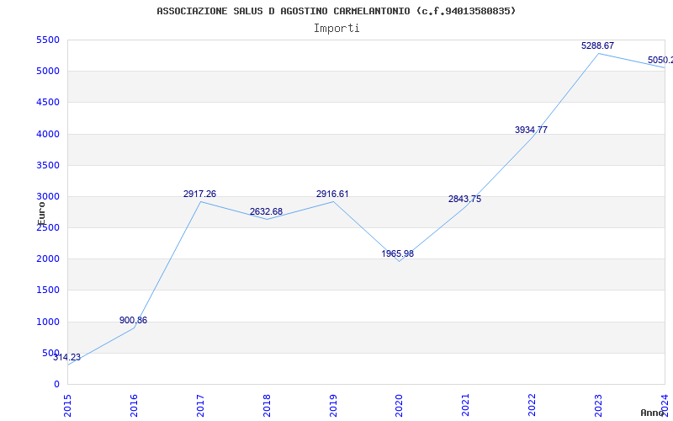Screen dimensions: 673x421
Task: Click the data label 1965.98
Action: click(x=398, y=253)
